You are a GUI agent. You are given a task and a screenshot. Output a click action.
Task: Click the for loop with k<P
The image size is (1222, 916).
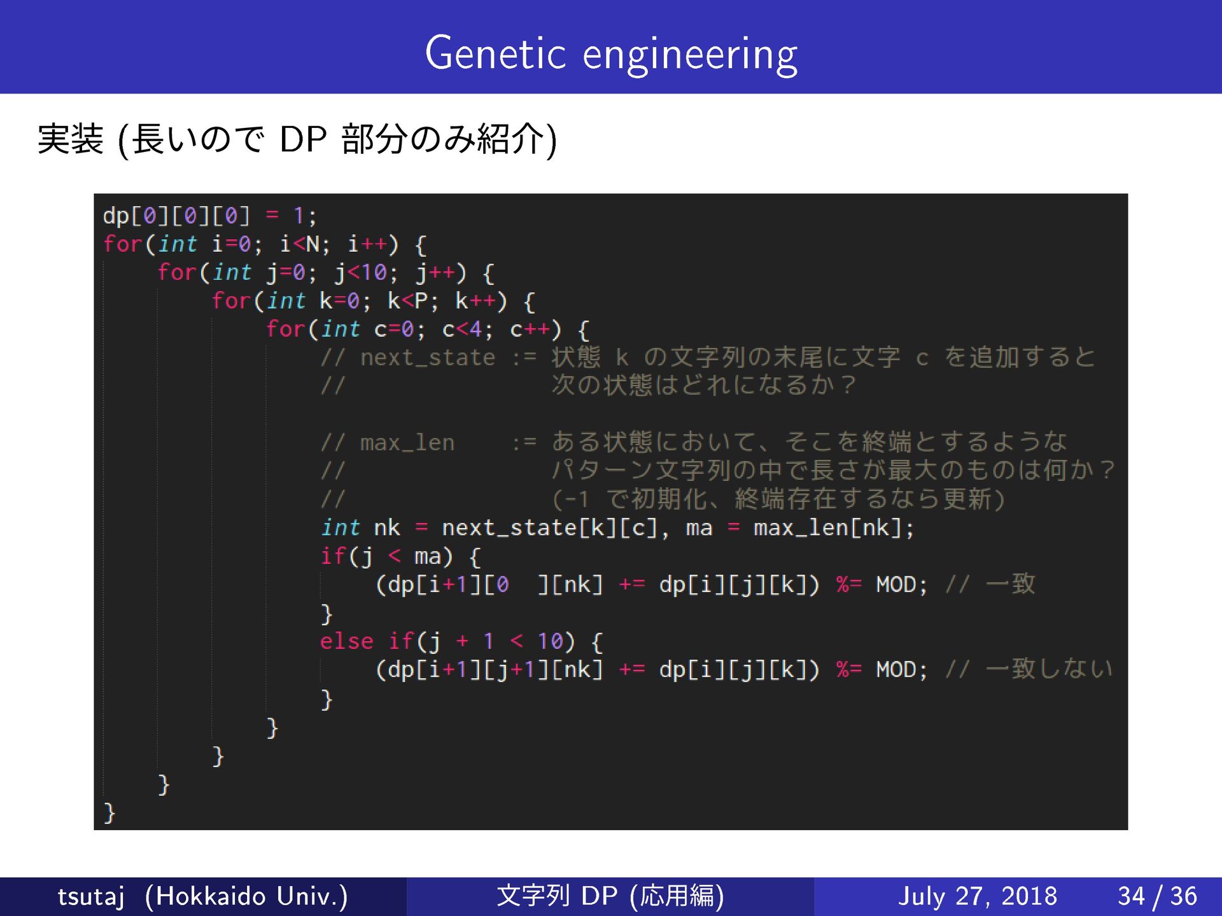[373, 301]
